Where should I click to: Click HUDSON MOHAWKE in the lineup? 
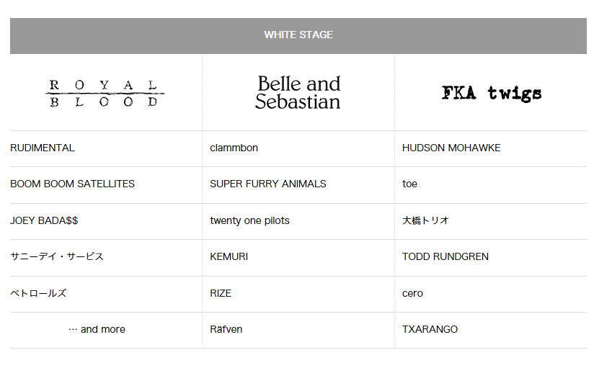(451, 148)
